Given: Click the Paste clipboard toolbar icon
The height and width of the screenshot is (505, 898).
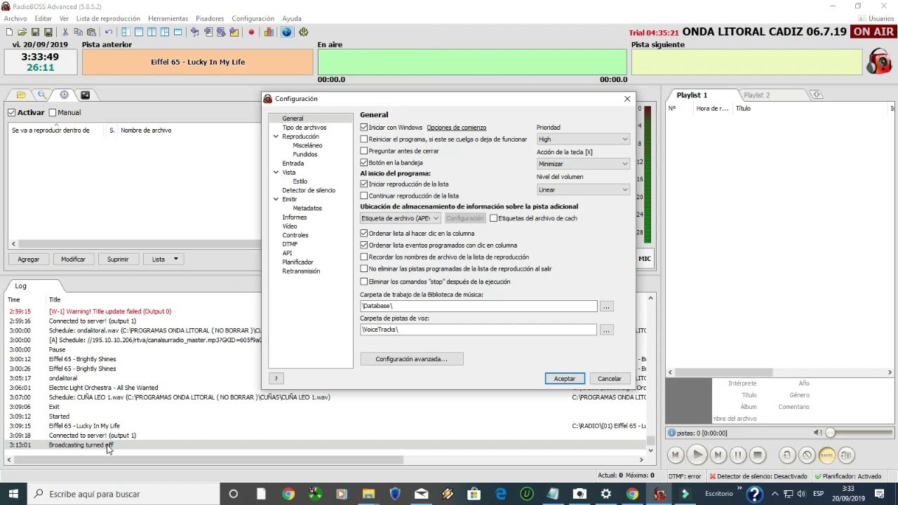Looking at the screenshot, I should pyautogui.click(x=91, y=32).
